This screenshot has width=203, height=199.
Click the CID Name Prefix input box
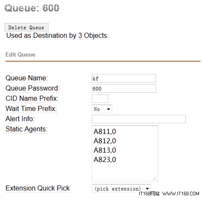[x=100, y=99]
